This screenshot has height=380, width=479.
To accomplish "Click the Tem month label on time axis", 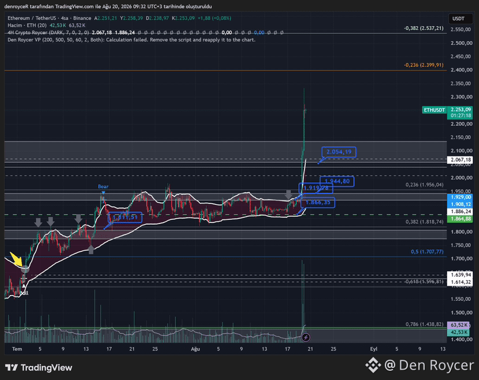I will pos(17,349).
